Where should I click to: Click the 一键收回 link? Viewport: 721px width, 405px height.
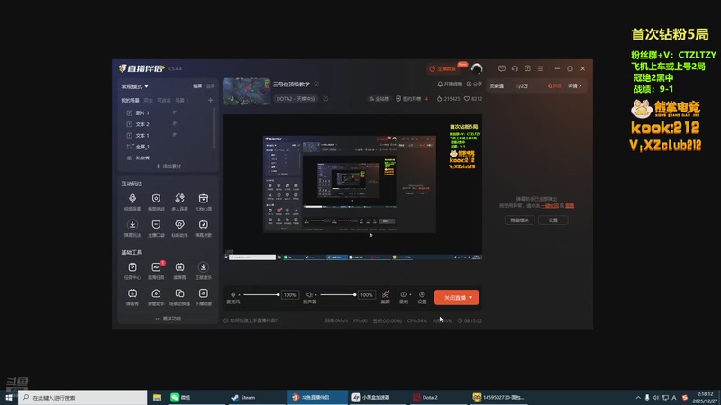(550, 206)
